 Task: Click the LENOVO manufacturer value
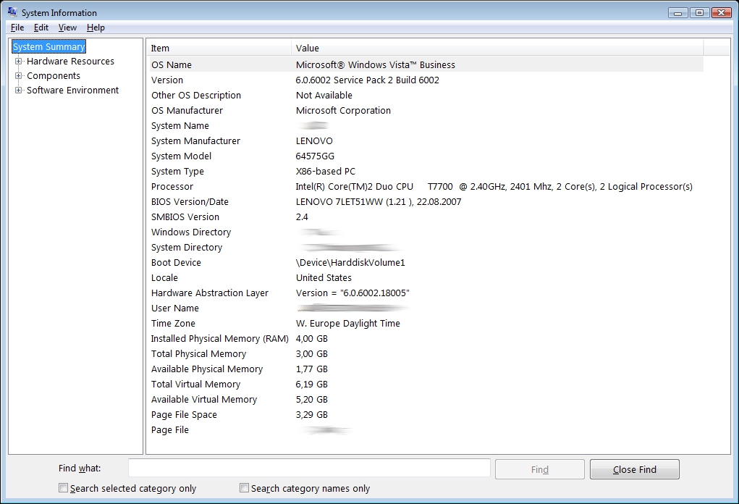click(314, 141)
